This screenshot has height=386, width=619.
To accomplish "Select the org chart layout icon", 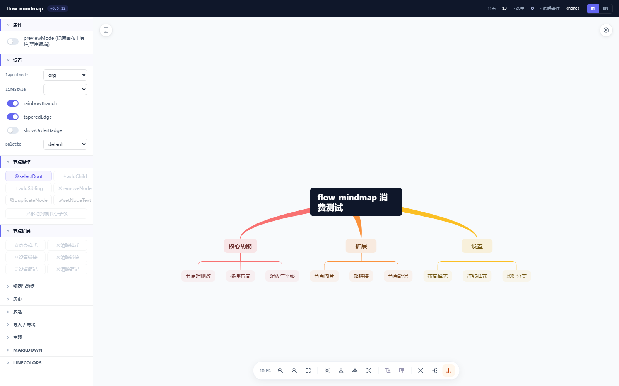I will pos(448,371).
